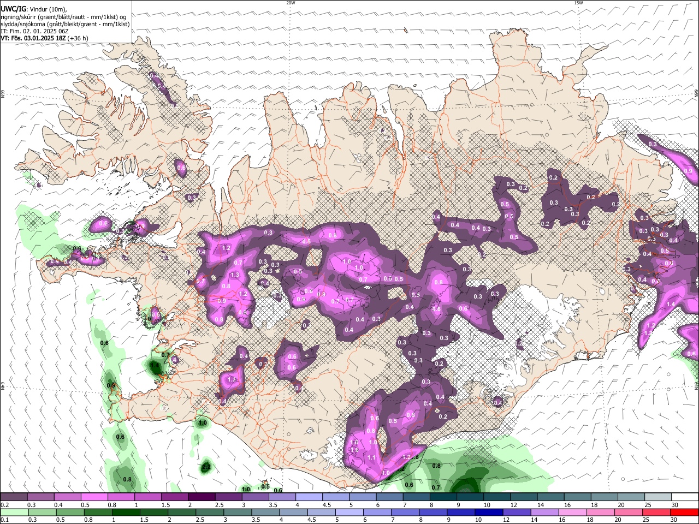The image size is (699, 524).
Task: Click the dark purple upper-row swatch between 2 and 2.5
Action: 202,497
